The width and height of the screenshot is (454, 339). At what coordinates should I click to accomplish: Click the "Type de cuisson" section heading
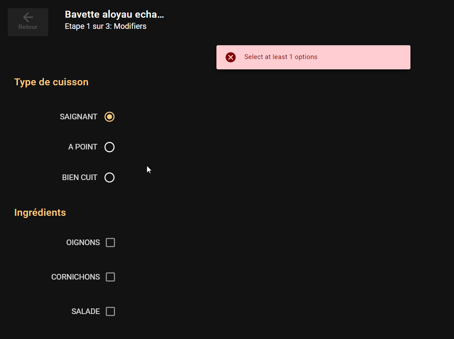51,82
